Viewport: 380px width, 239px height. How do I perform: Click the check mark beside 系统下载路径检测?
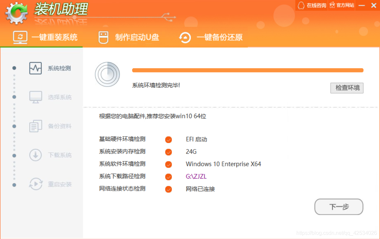(x=169, y=177)
